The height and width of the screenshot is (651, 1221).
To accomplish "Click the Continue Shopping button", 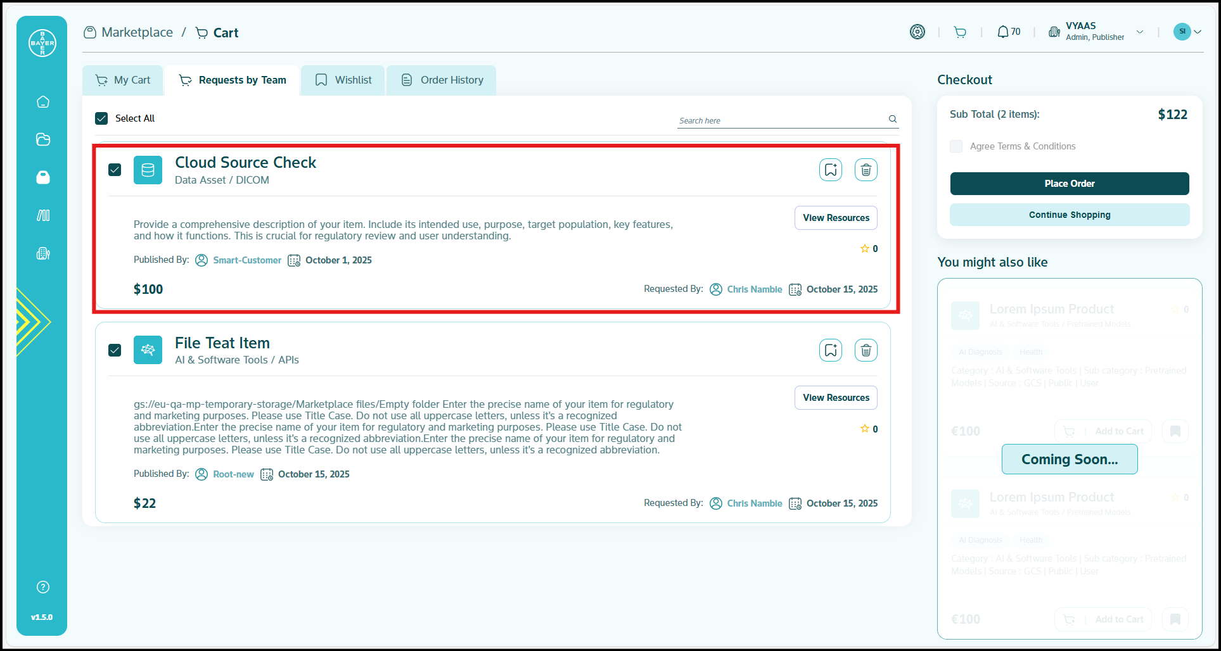I will pos(1069,215).
